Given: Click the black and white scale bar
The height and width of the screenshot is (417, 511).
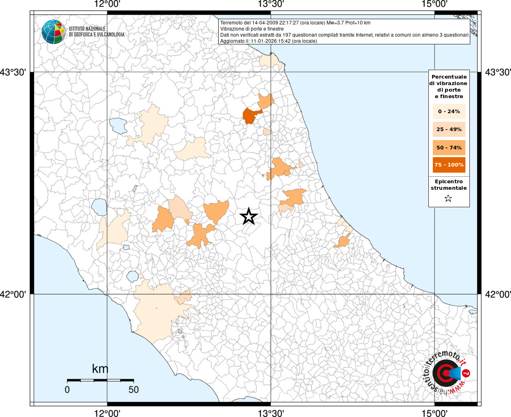Looking at the screenshot, I should (x=100, y=380).
